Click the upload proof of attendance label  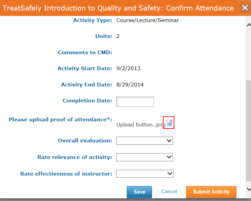click(60, 120)
